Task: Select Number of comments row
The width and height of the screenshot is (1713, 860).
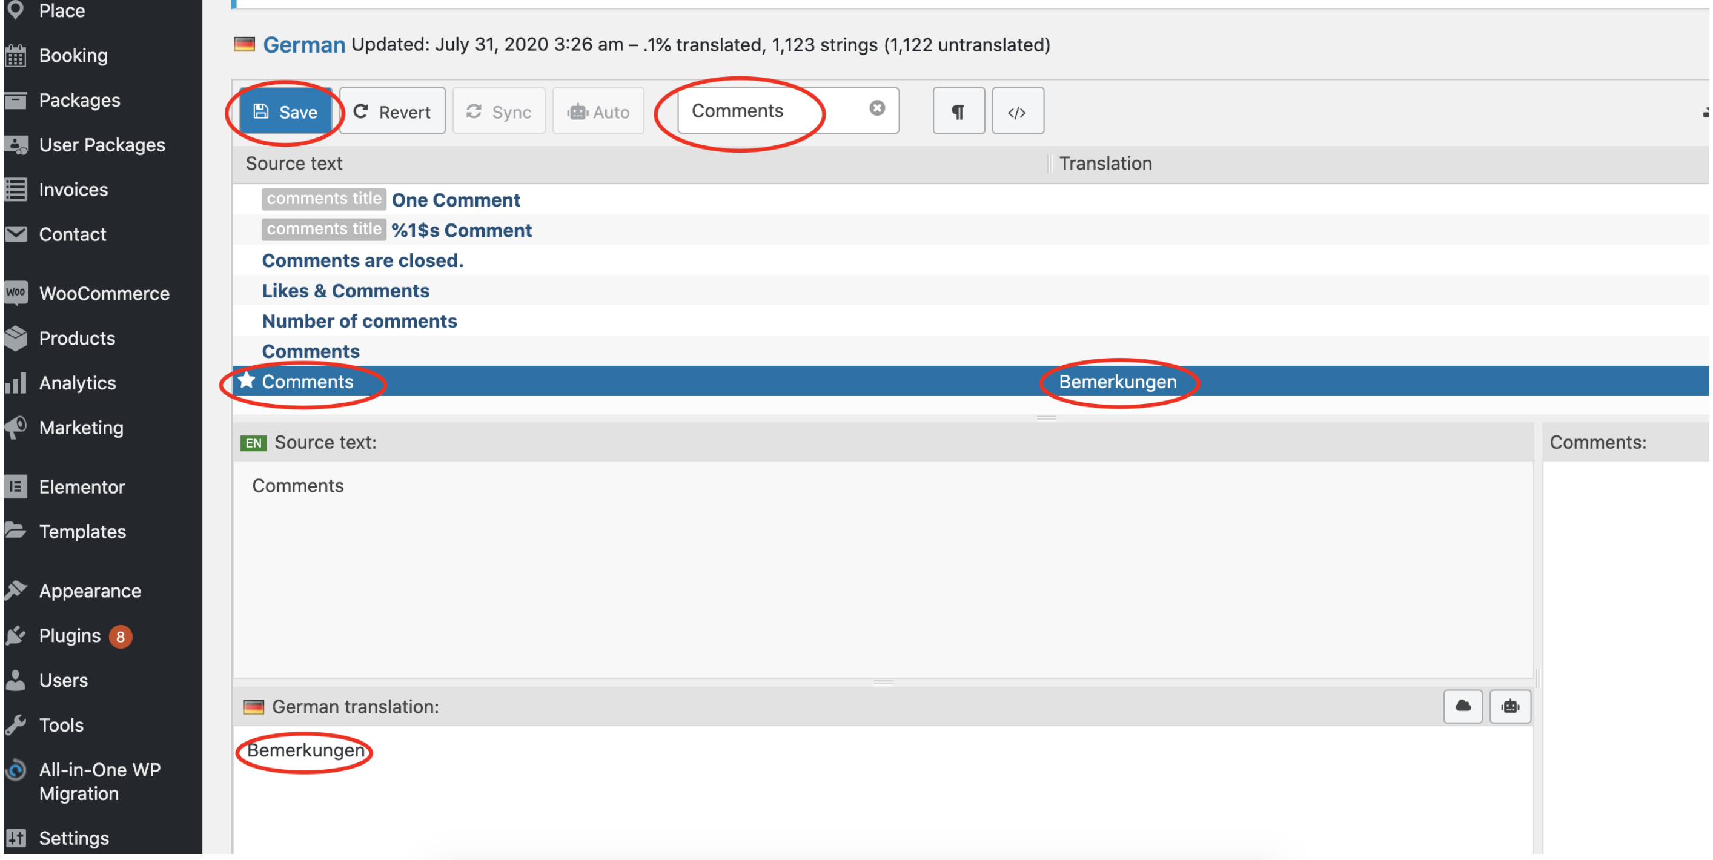Action: coord(970,321)
